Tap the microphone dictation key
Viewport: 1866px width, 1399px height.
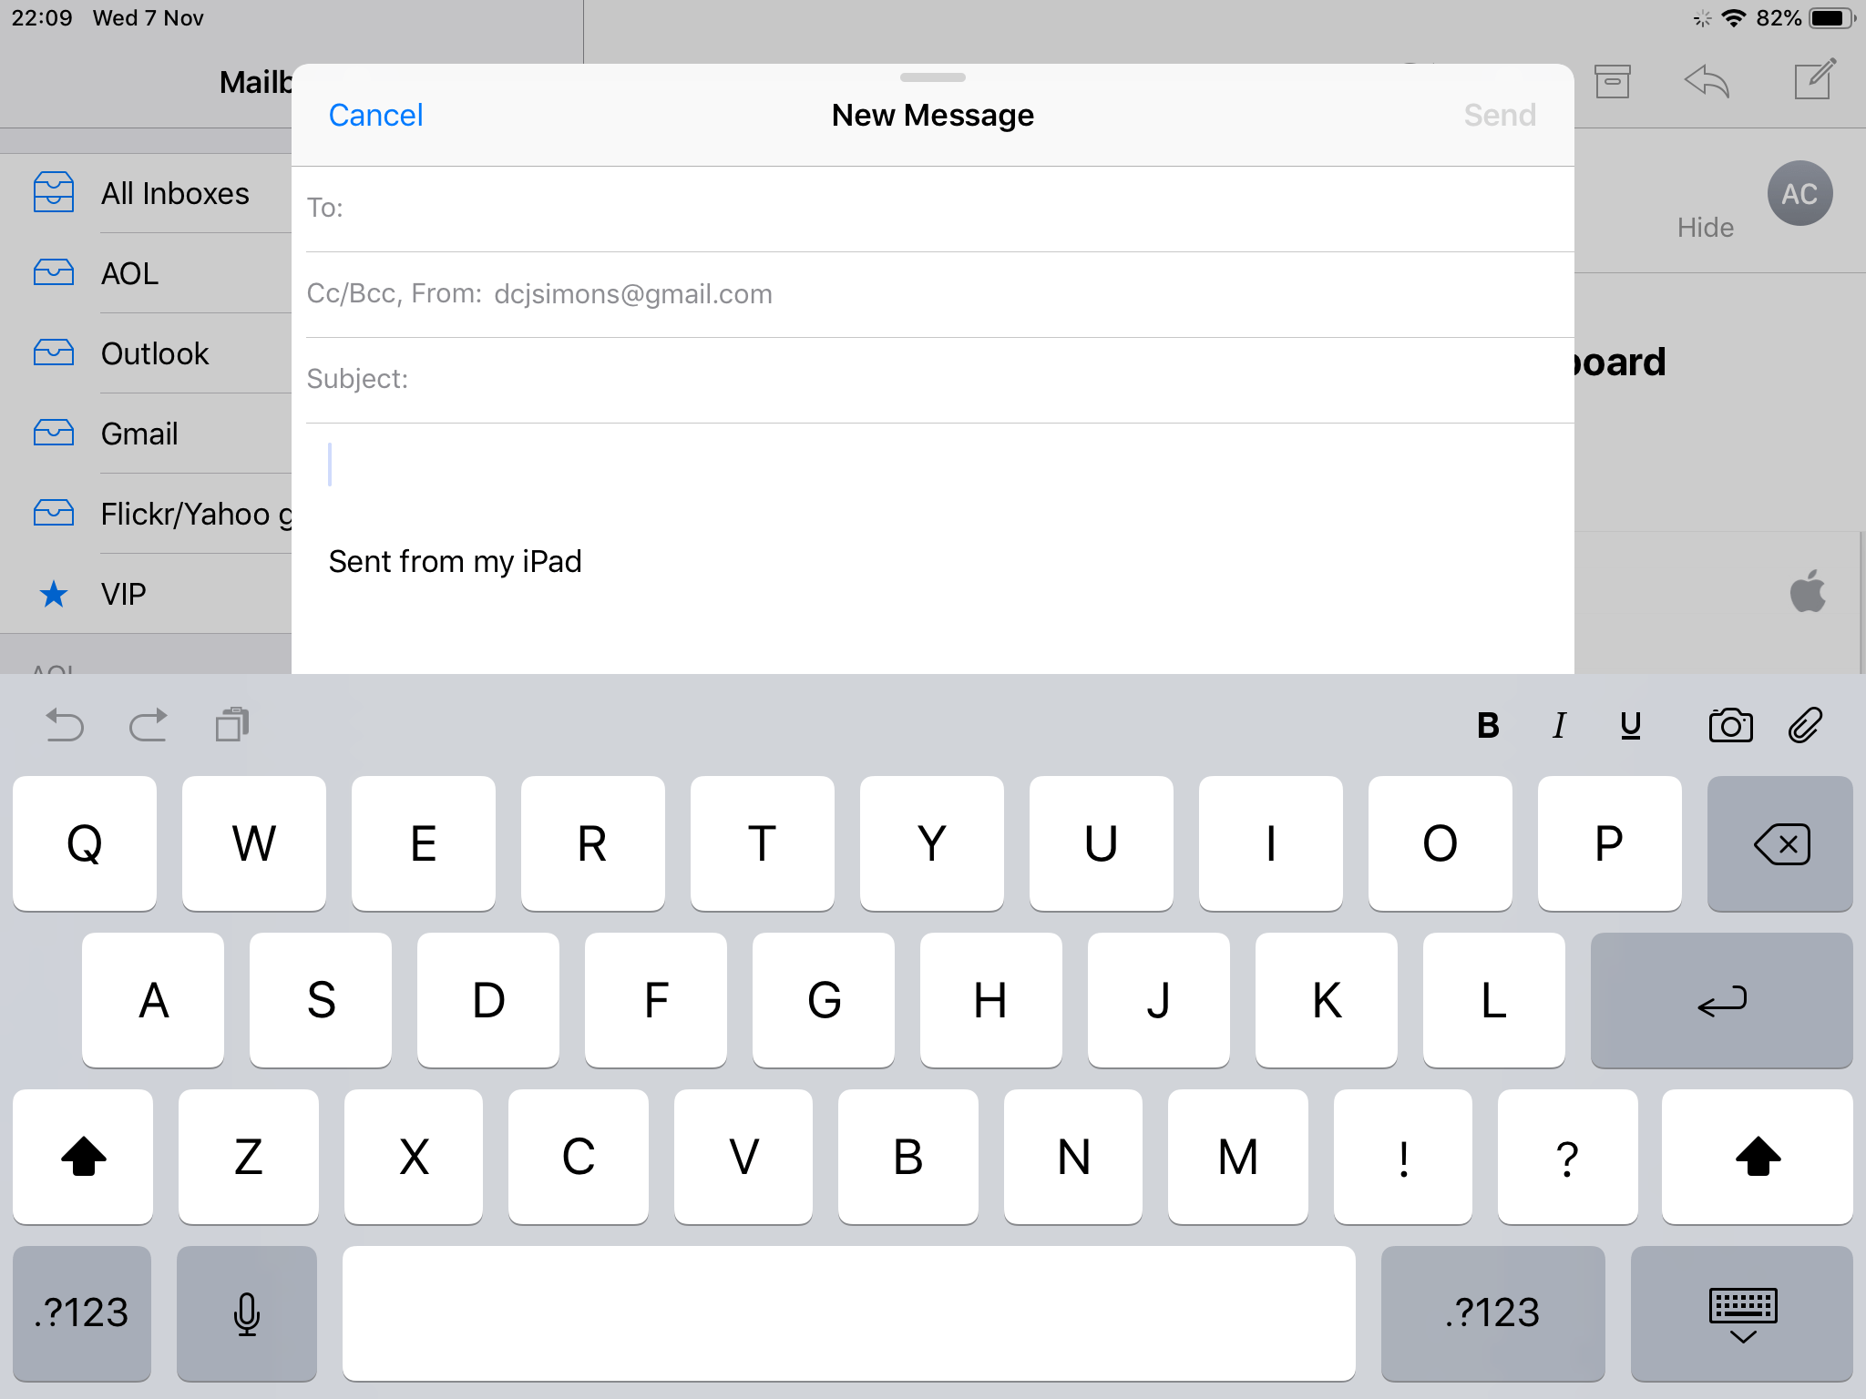[x=246, y=1312]
